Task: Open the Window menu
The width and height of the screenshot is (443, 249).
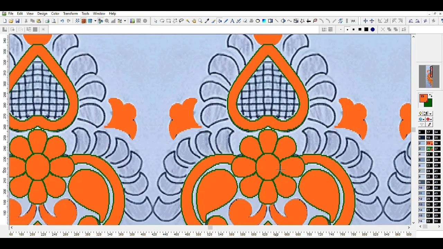Action: pos(99,13)
